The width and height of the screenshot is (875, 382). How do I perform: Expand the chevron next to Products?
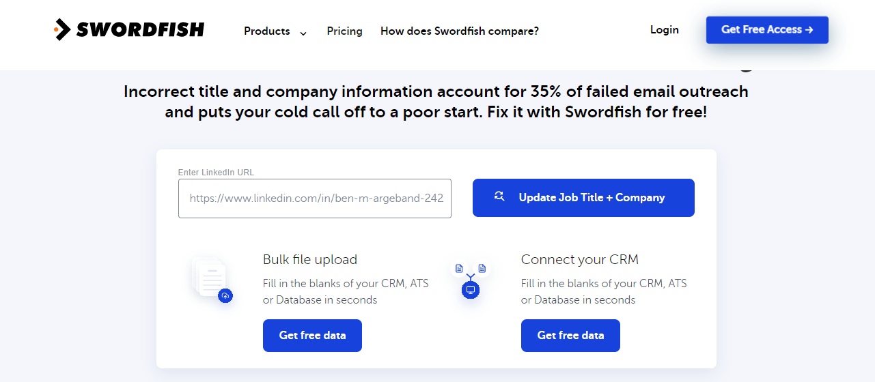pos(303,33)
